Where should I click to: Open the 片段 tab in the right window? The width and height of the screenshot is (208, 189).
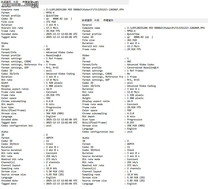coord(97,20)
